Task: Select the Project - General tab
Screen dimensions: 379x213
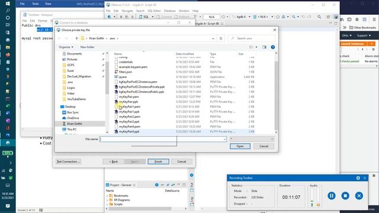Action: (x=120, y=185)
